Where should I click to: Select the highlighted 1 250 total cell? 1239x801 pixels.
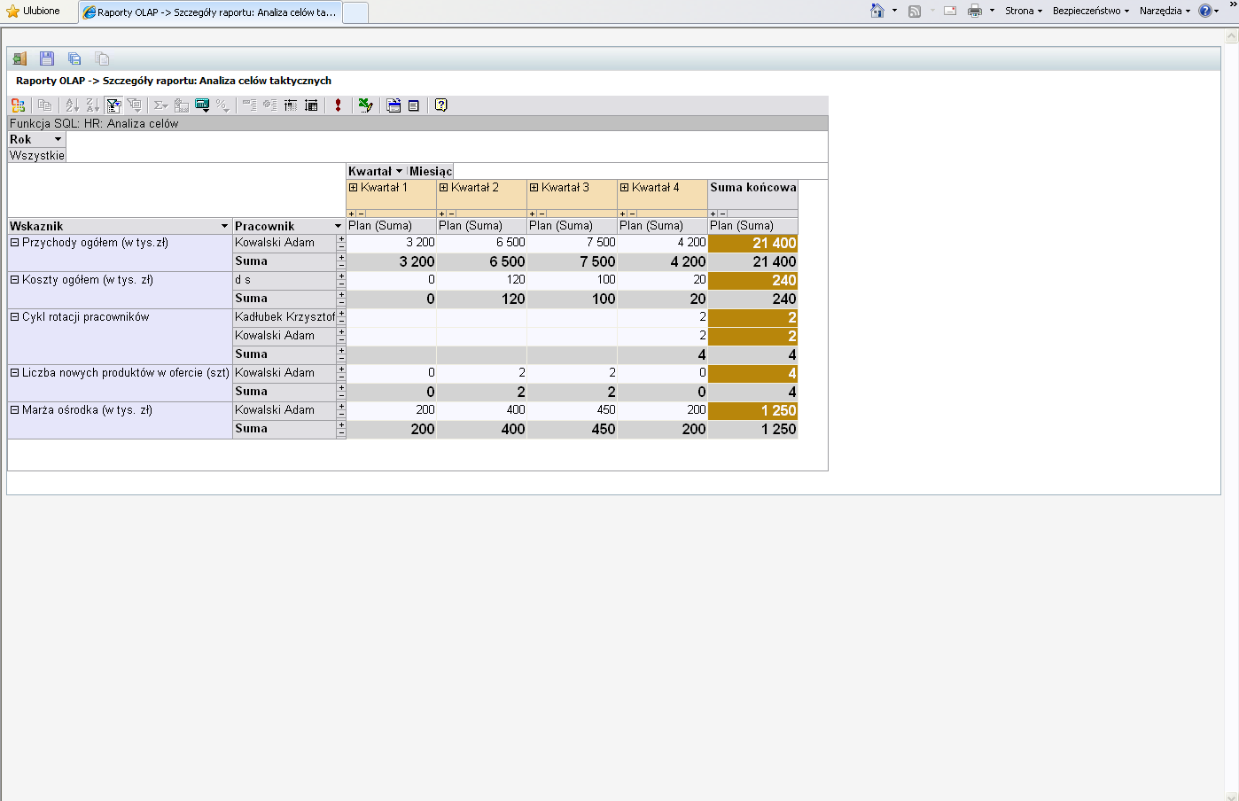coord(753,410)
